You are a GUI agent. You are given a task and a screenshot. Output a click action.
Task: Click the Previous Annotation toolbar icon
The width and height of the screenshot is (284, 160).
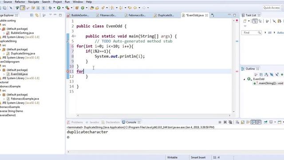pyautogui.click(x=121, y=8)
